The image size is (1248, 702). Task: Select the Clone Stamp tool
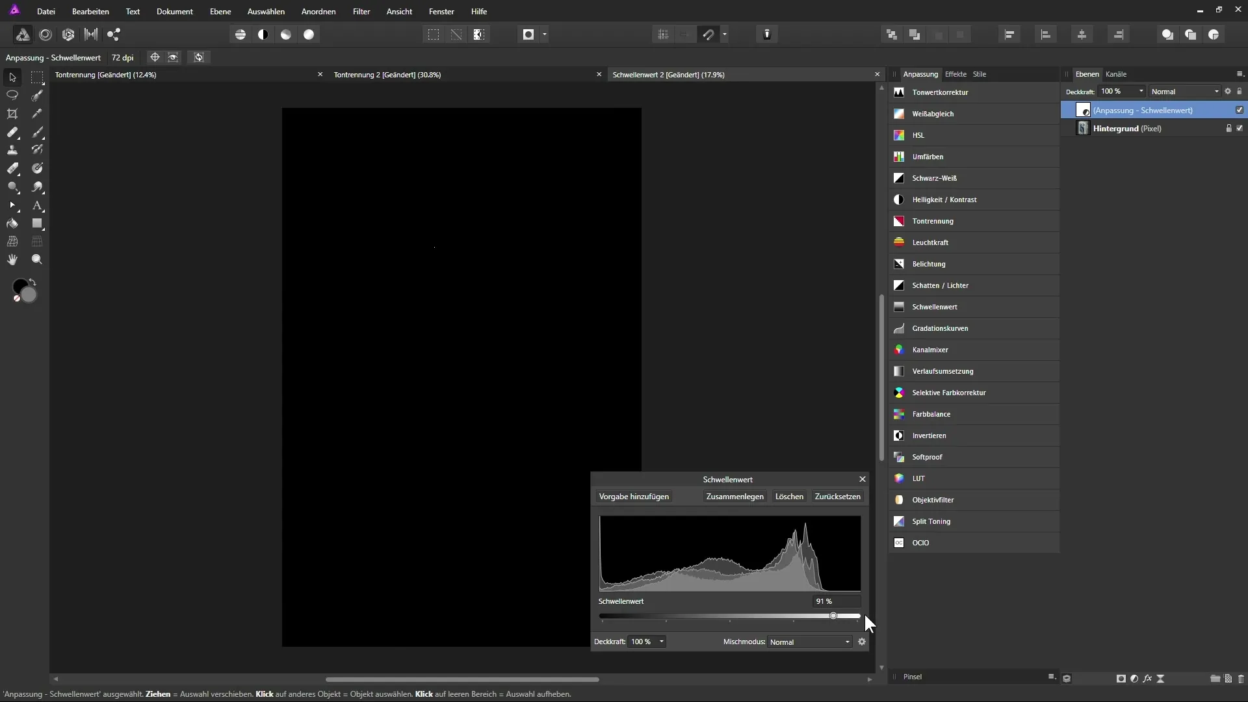[12, 150]
